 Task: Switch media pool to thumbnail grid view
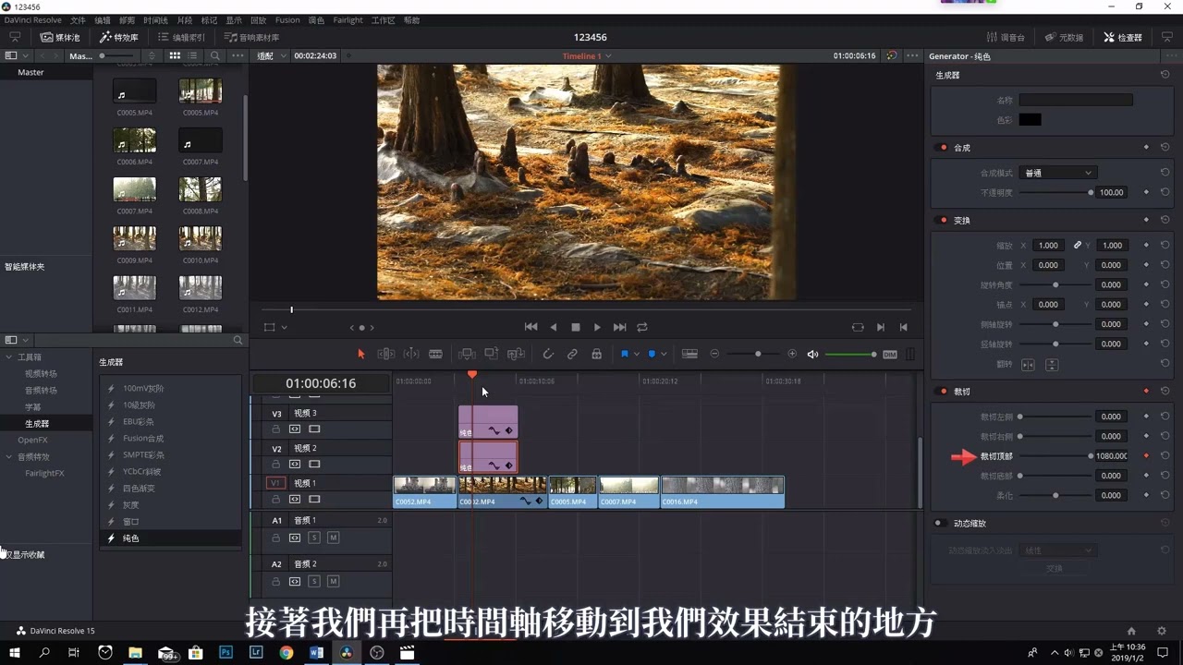174,55
